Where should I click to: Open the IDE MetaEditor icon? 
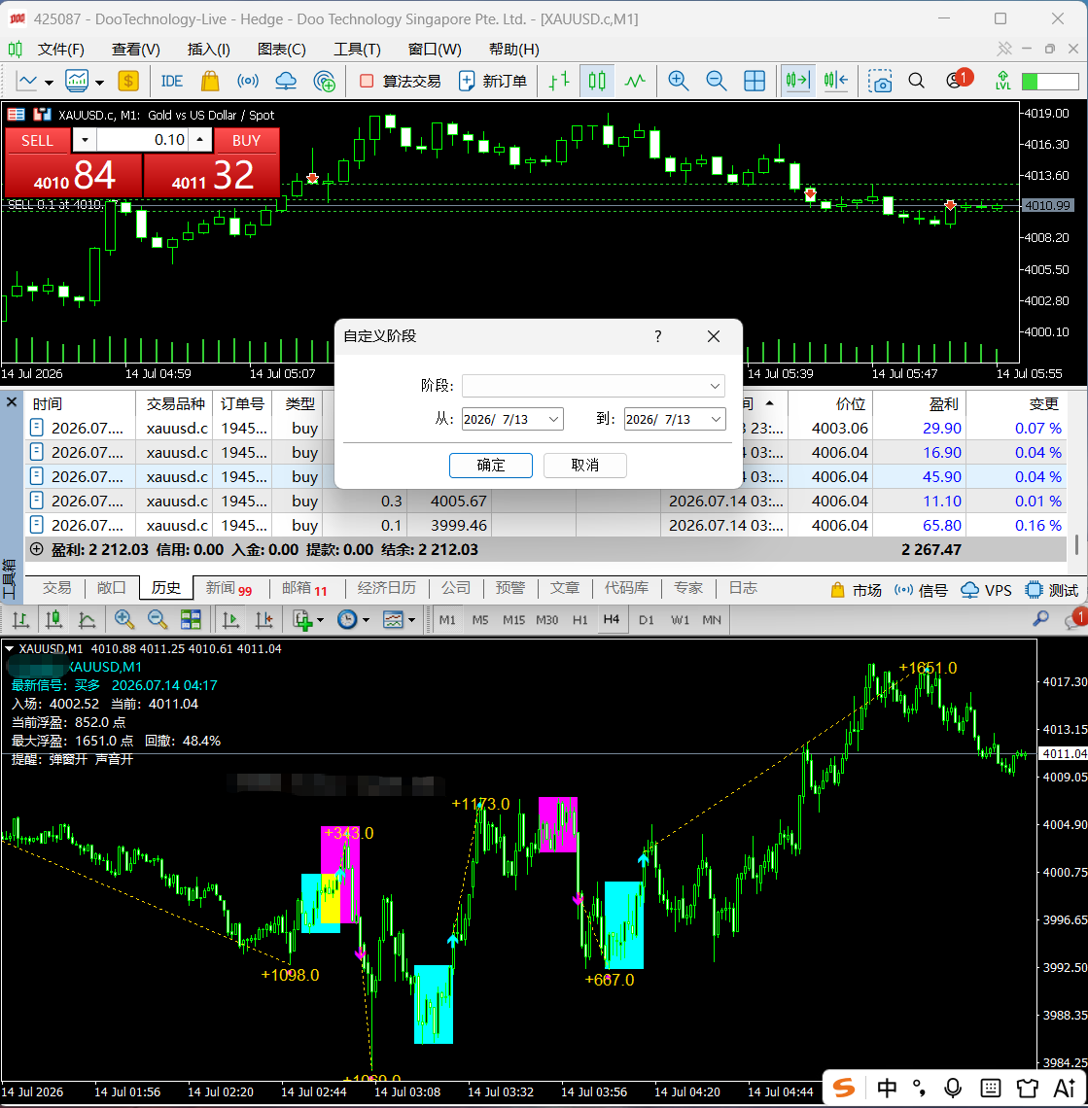172,82
